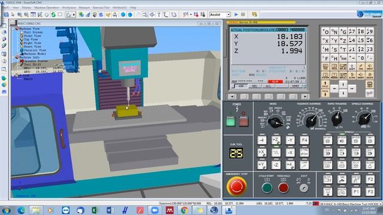Image resolution: width=383 pixels, height=215 pixels.
Task: Open the Display menu
Action: click(26, 8)
